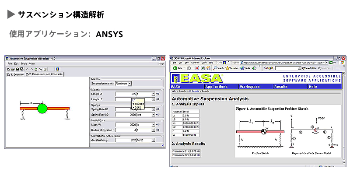
Task: Click the Mass W value field
Action: 126,125
